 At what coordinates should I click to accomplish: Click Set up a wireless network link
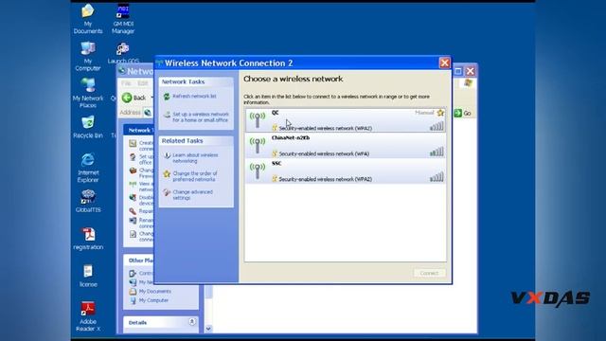[x=200, y=117]
